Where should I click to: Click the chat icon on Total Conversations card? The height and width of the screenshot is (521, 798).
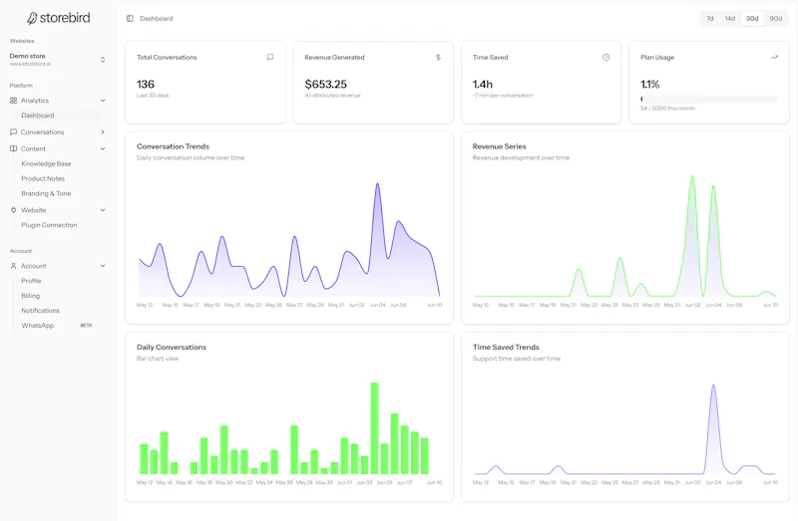click(270, 58)
